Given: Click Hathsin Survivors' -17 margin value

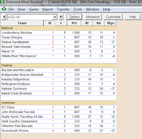Looking at the screenshot, I should tap(112, 89).
